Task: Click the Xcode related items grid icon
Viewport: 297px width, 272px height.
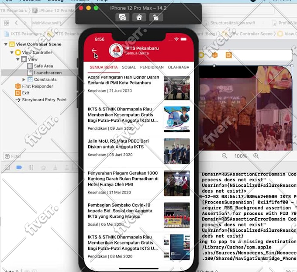Action: pos(7,23)
